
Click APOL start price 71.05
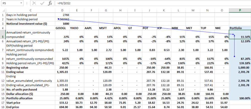click(120, 102)
